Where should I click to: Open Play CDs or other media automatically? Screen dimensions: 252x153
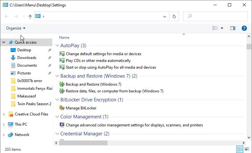click(98, 61)
